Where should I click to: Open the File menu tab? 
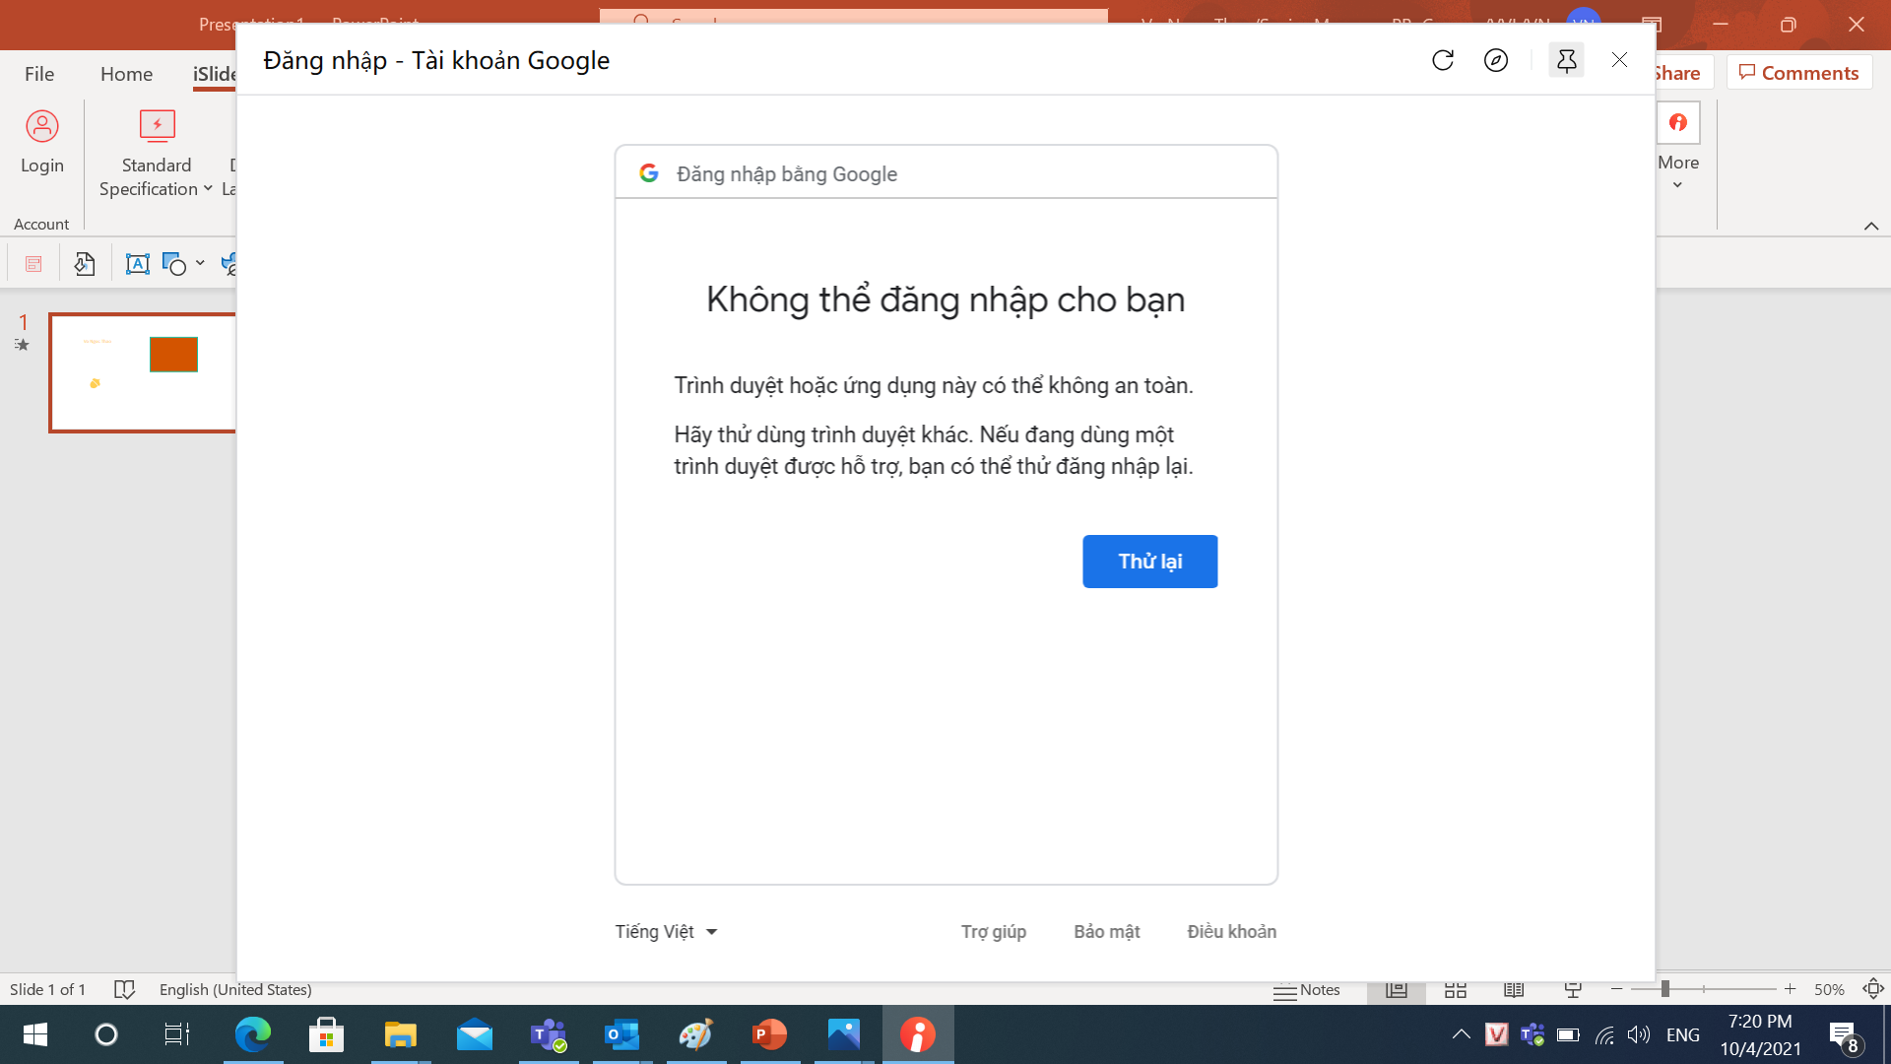point(39,74)
